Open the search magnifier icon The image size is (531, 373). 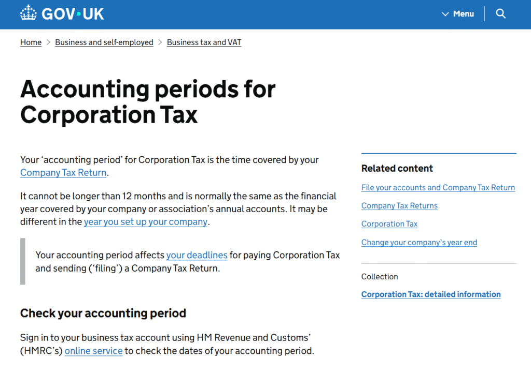click(x=500, y=14)
